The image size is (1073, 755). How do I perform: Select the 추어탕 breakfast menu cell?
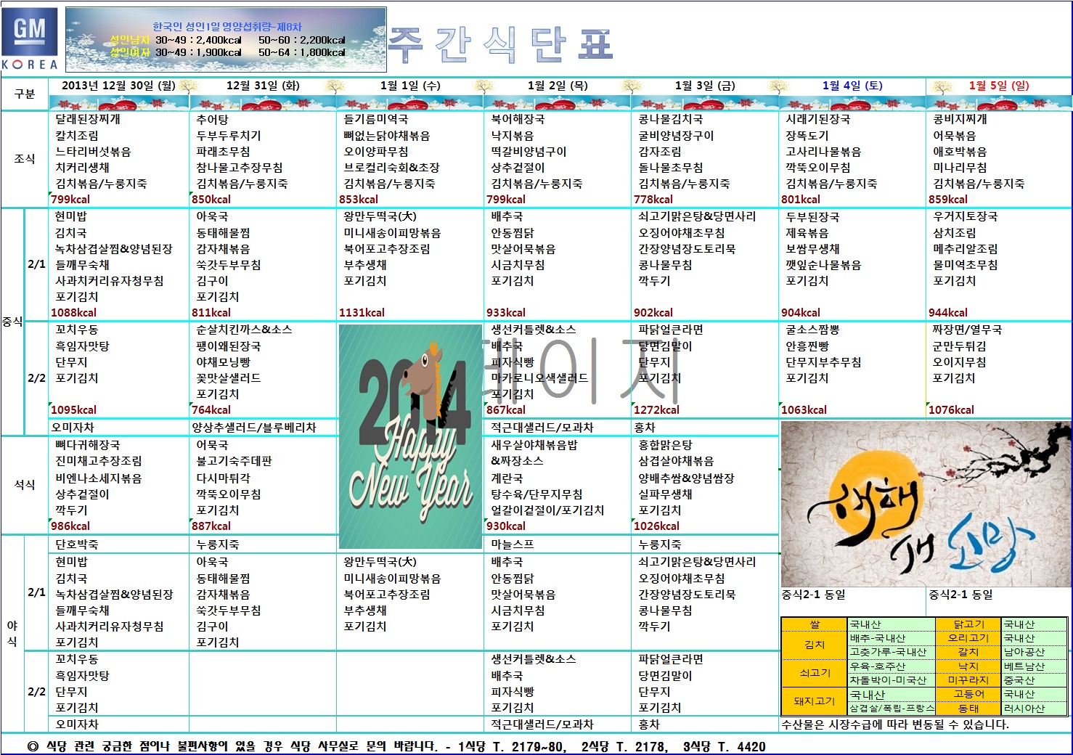[213, 119]
